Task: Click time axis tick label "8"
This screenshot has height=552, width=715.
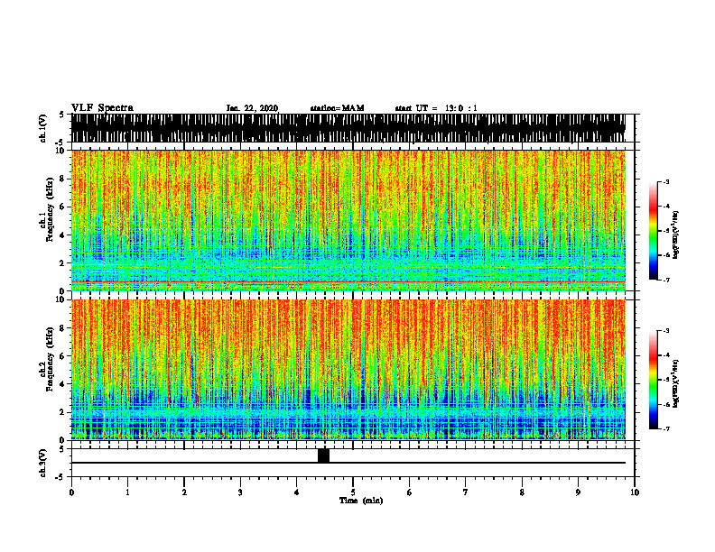Action: click(x=522, y=492)
